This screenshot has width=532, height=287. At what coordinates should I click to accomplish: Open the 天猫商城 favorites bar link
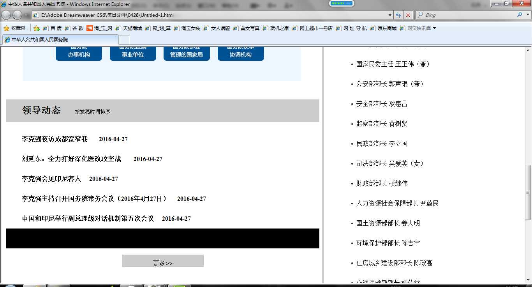[x=129, y=28]
